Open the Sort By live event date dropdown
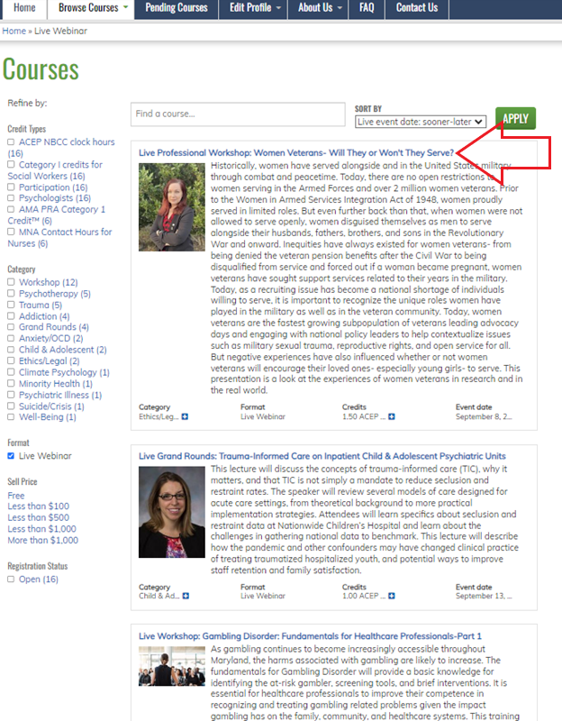Viewport: 562px width, 721px height. (x=421, y=121)
